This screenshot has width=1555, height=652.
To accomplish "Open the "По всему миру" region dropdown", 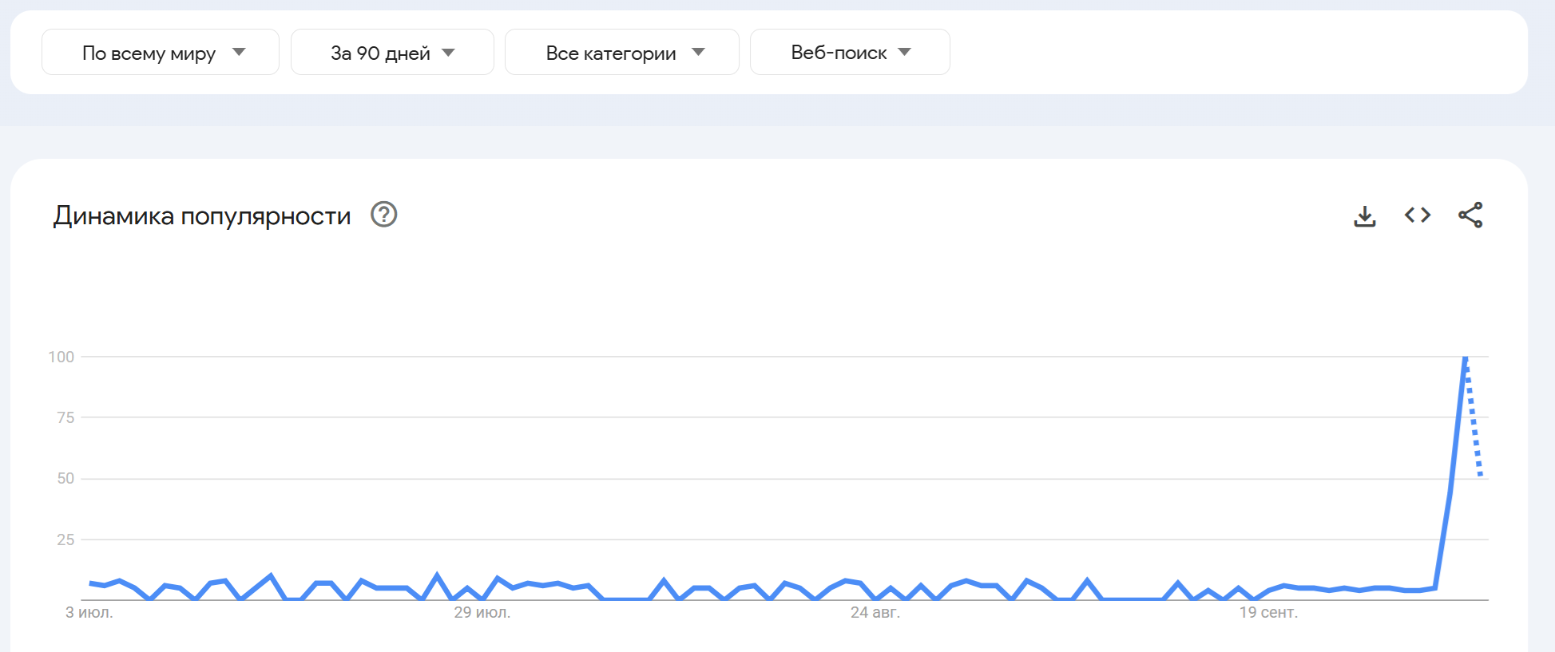I will click(x=160, y=53).
